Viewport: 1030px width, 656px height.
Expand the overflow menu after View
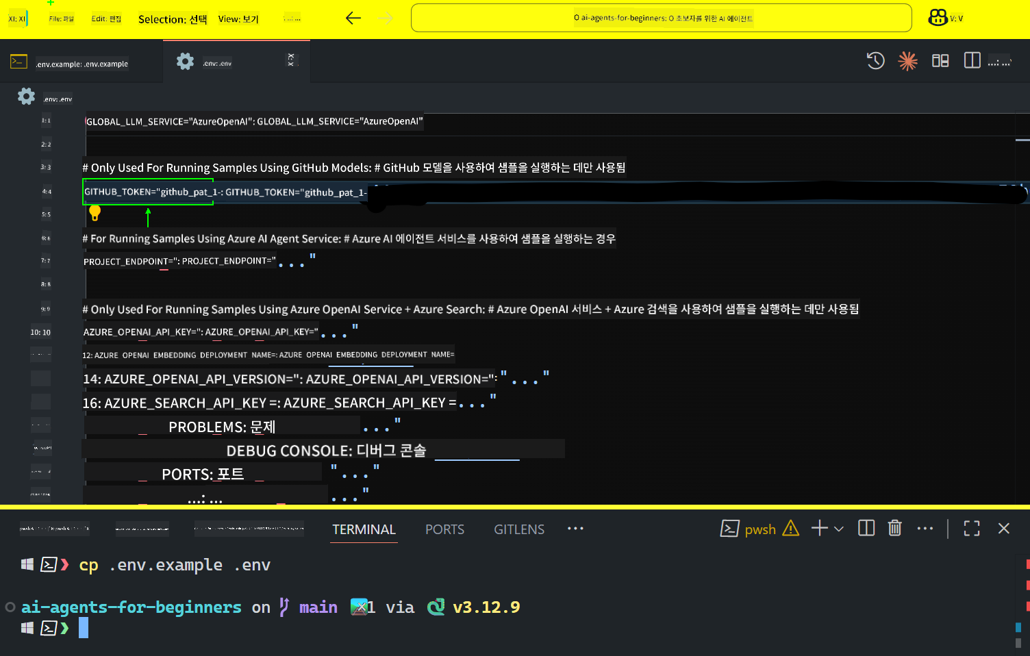point(292,19)
